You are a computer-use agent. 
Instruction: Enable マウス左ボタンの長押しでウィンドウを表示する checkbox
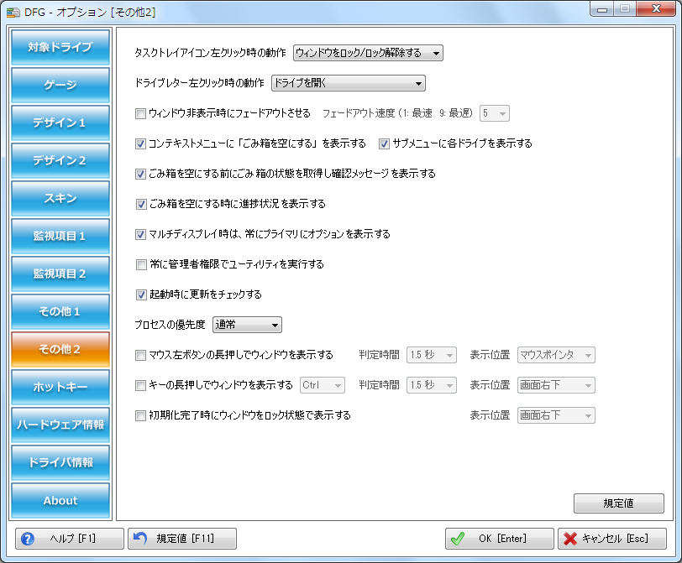coord(140,355)
